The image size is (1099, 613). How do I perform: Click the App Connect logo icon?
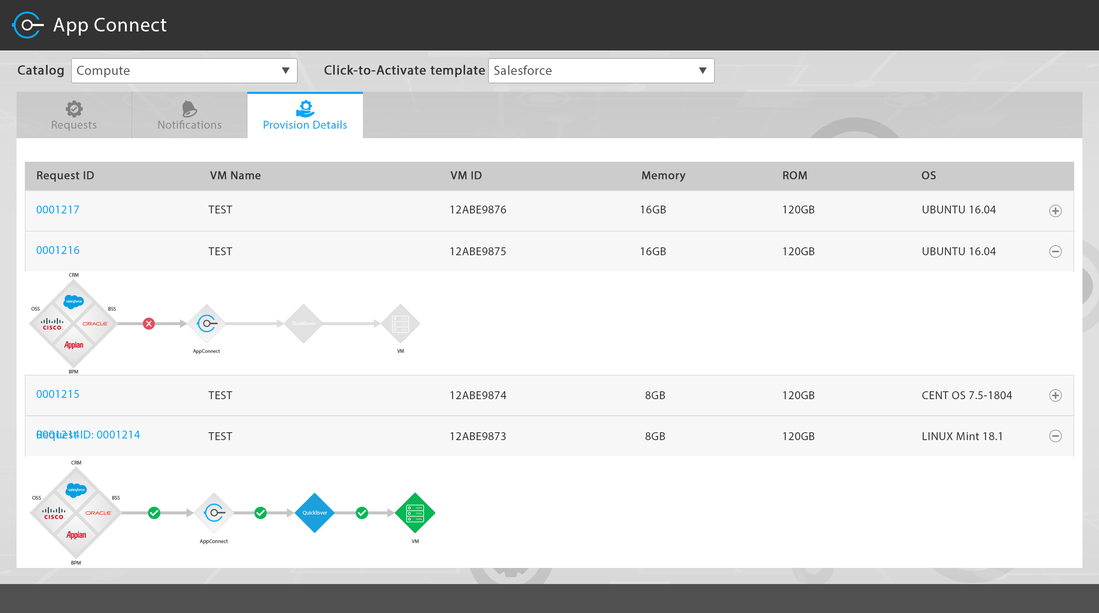[x=28, y=25]
